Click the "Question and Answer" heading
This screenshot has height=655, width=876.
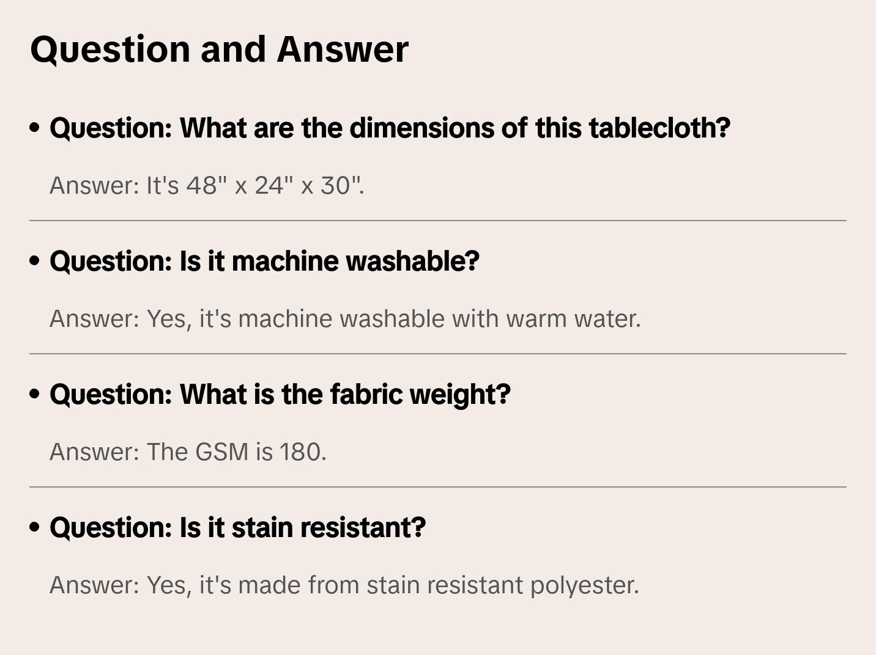click(x=219, y=49)
